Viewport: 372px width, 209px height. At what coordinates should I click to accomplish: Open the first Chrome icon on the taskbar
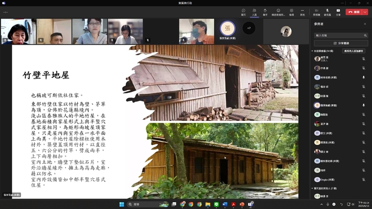click(182, 204)
